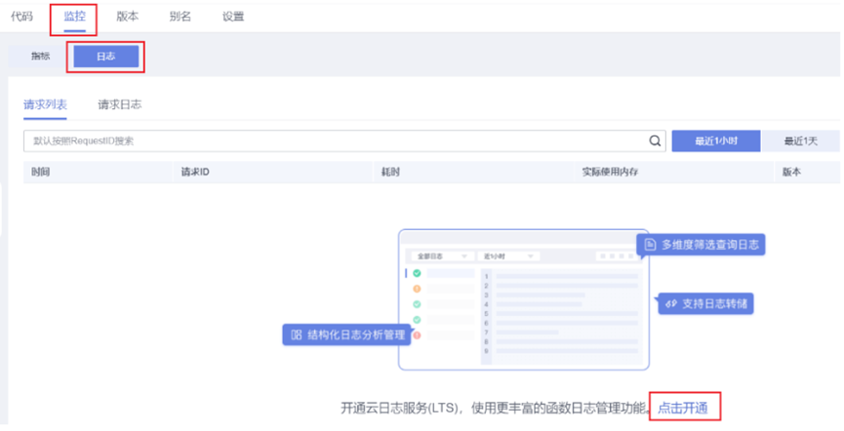Click the 支持日志转储 label

[x=705, y=303]
